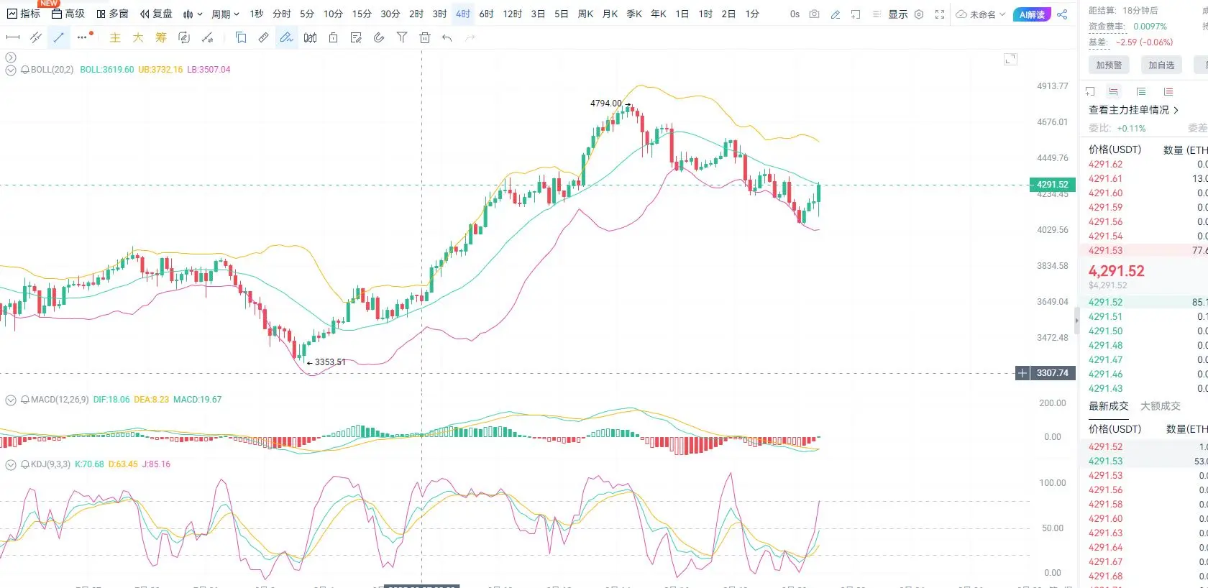The height and width of the screenshot is (588, 1208).
Task: Open the 指标 indicators panel
Action: click(x=23, y=14)
